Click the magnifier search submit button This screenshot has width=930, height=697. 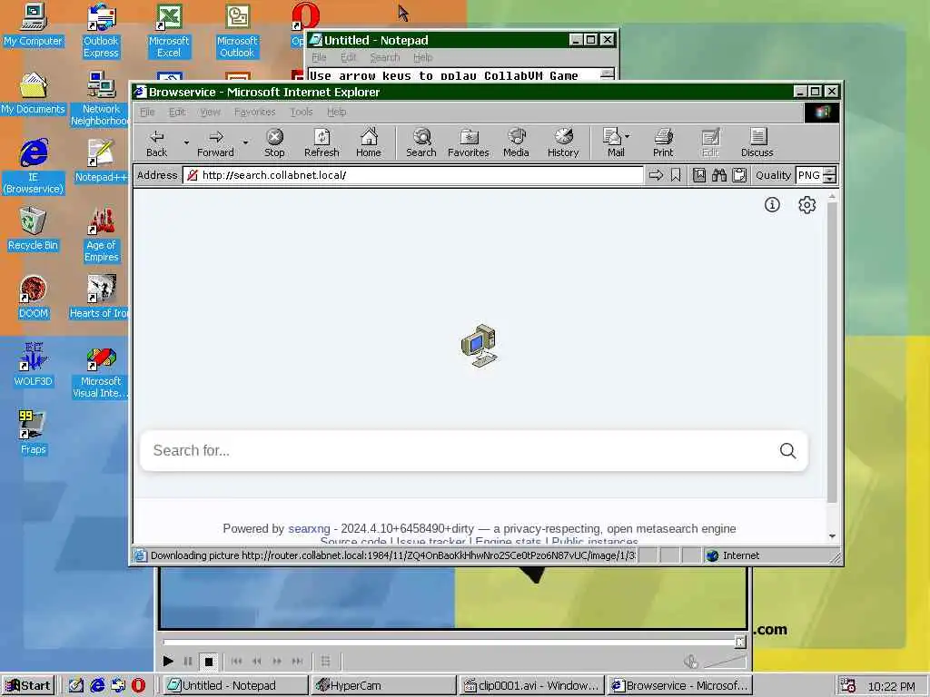click(787, 451)
